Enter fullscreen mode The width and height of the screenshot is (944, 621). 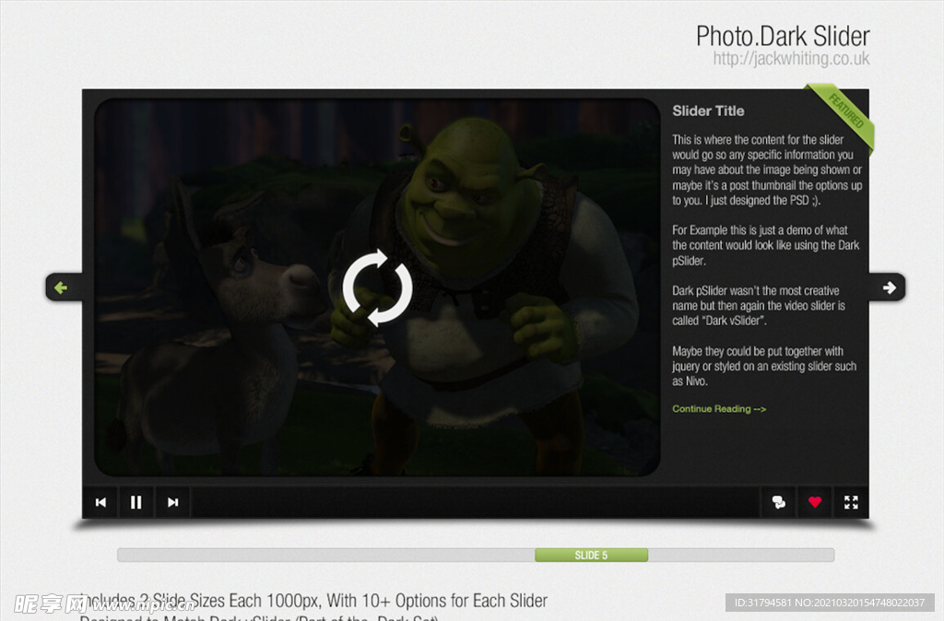pyautogui.click(x=851, y=502)
